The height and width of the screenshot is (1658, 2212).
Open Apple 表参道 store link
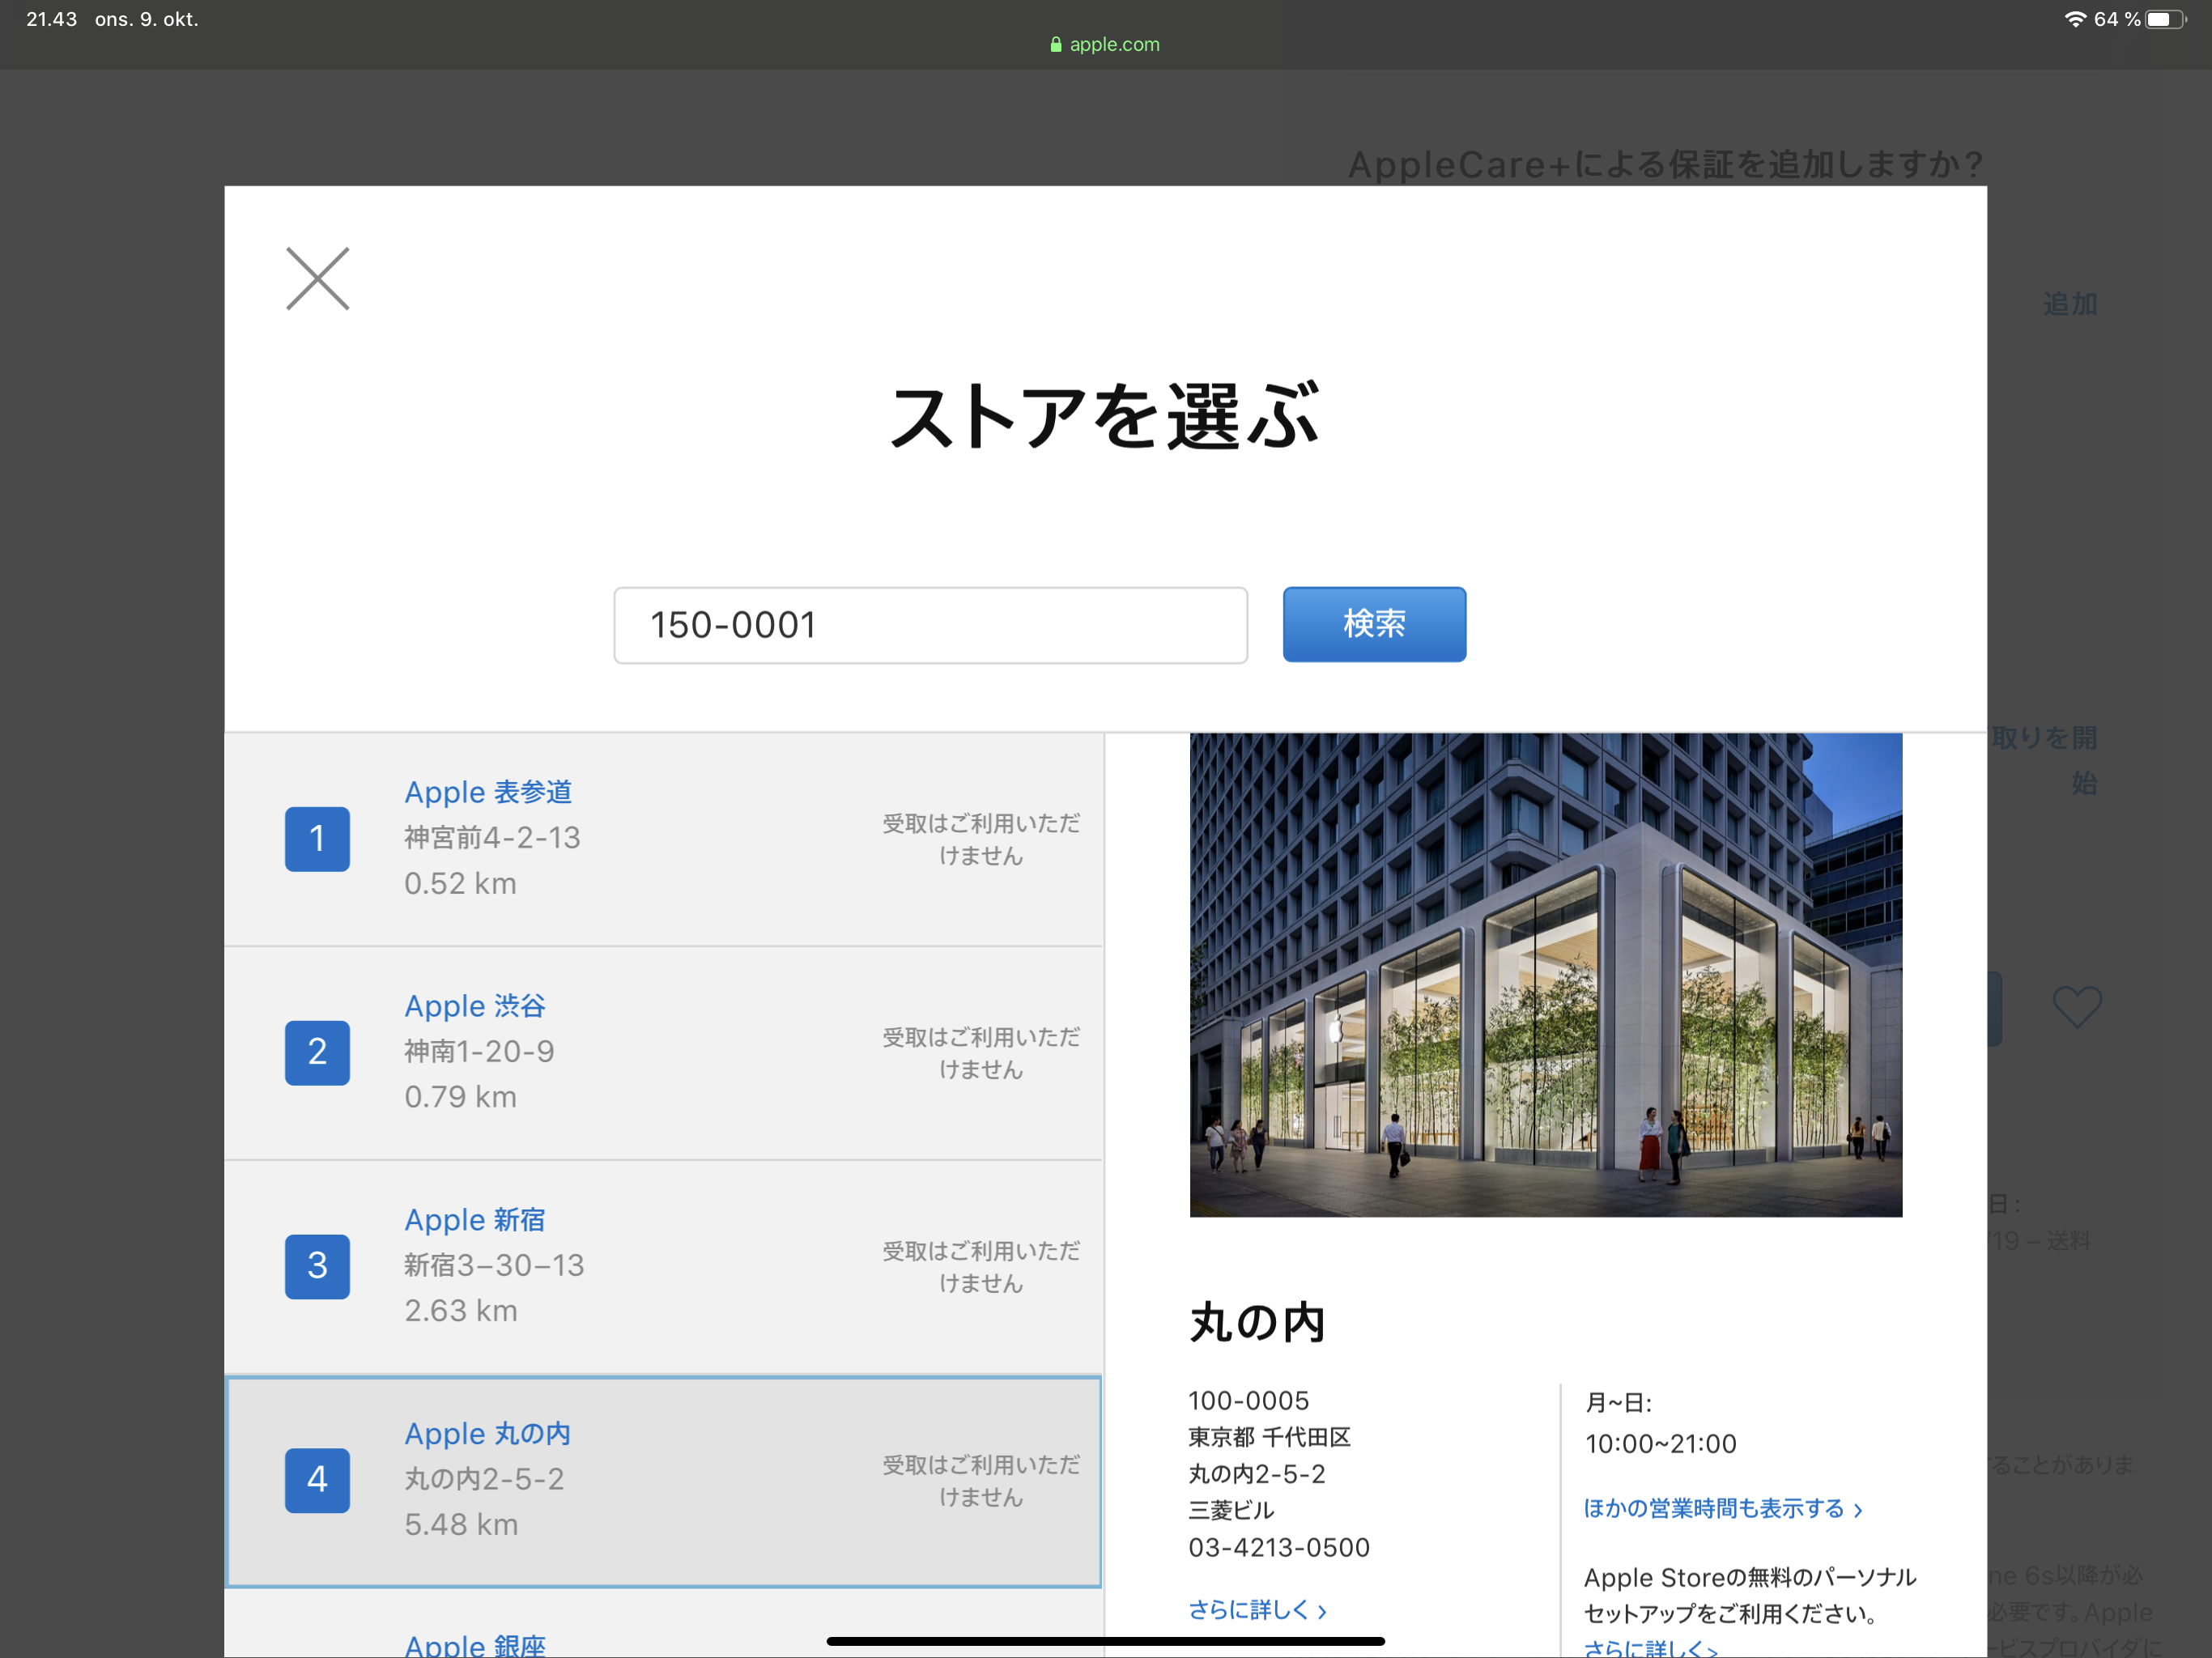488,792
